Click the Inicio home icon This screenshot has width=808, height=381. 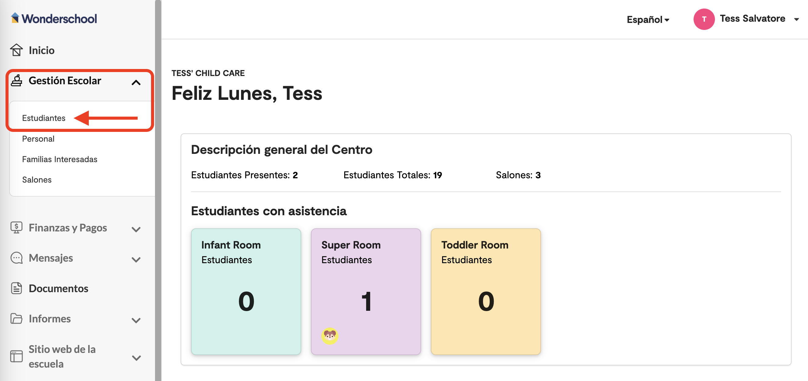[16, 50]
